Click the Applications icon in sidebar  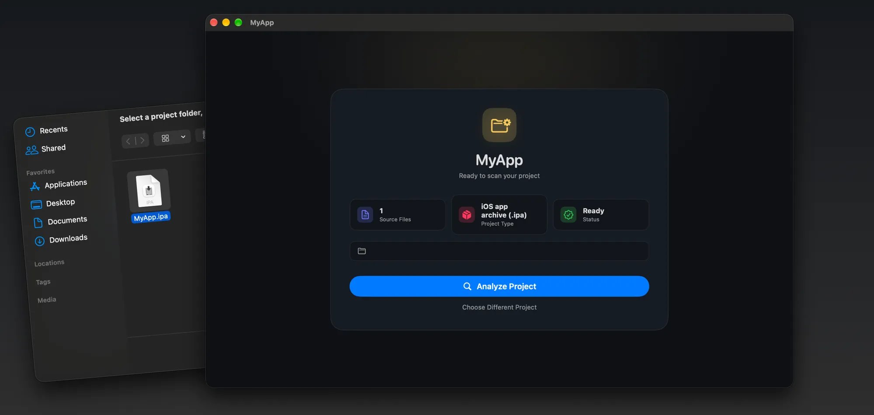pyautogui.click(x=35, y=187)
